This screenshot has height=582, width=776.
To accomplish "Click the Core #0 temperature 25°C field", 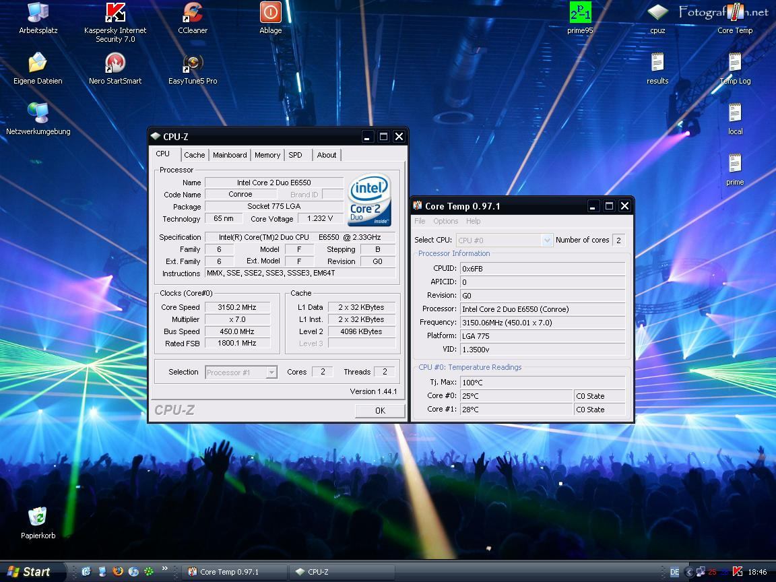I will [516, 396].
